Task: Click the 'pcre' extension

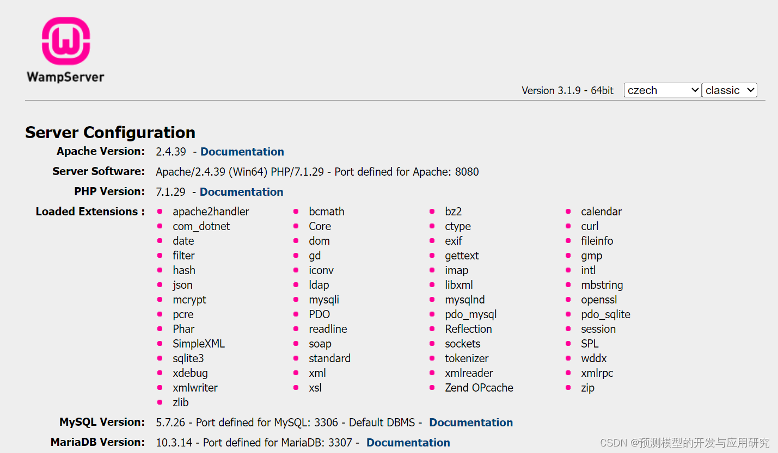Action: pyautogui.click(x=183, y=314)
